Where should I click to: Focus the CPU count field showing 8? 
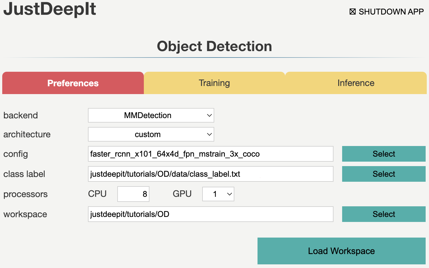pos(133,194)
